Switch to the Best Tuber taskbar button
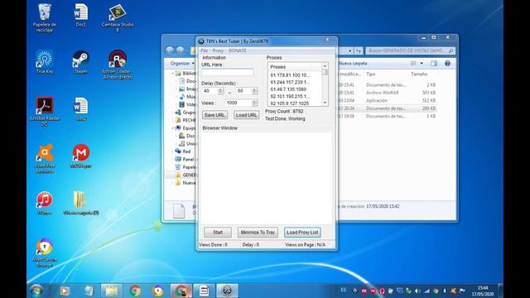This screenshot has width=530, height=298. (227, 291)
